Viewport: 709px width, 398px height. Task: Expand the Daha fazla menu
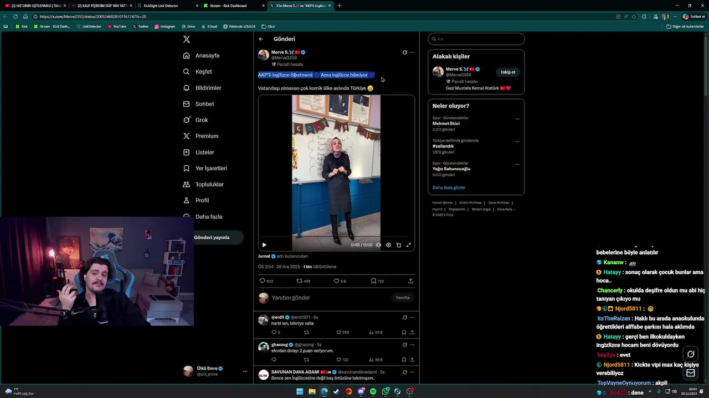point(203,217)
